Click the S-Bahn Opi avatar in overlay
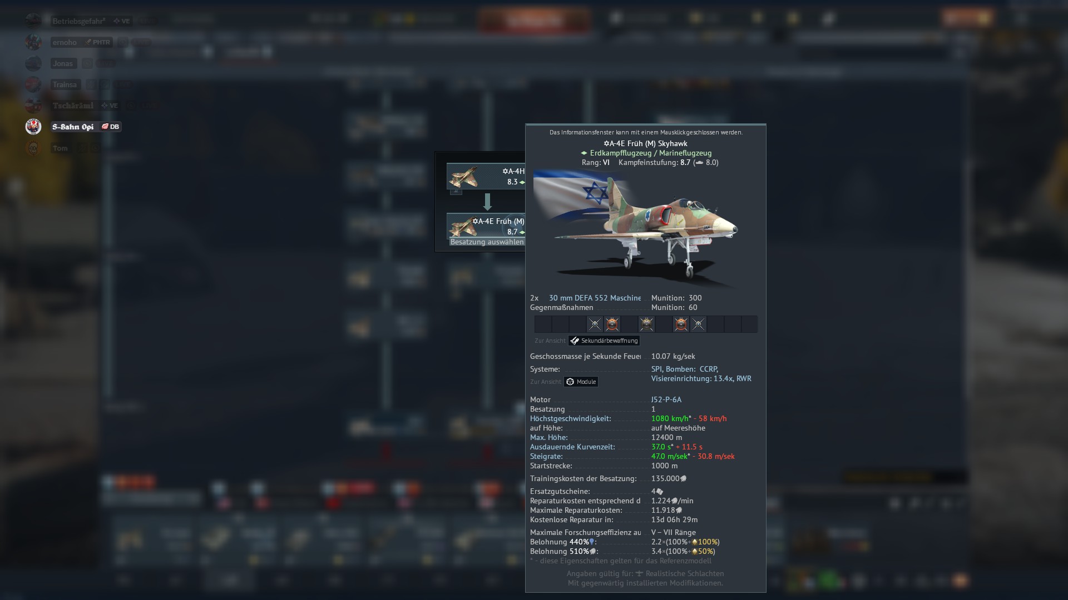The width and height of the screenshot is (1068, 600). coord(33,127)
